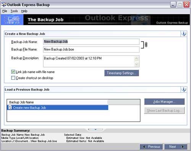Enable Create shortcut on desktop checkbox
This screenshot has width=191, height=151.
13,78
